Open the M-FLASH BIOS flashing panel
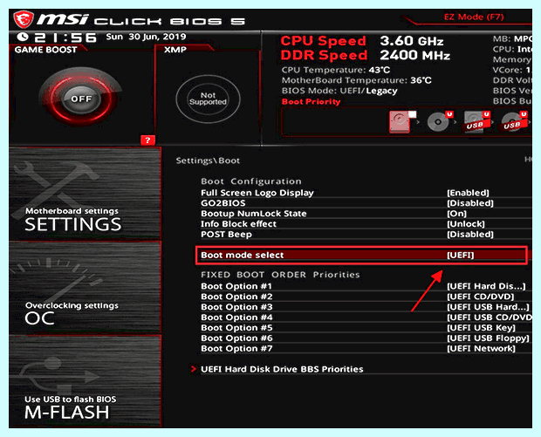 pos(85,381)
